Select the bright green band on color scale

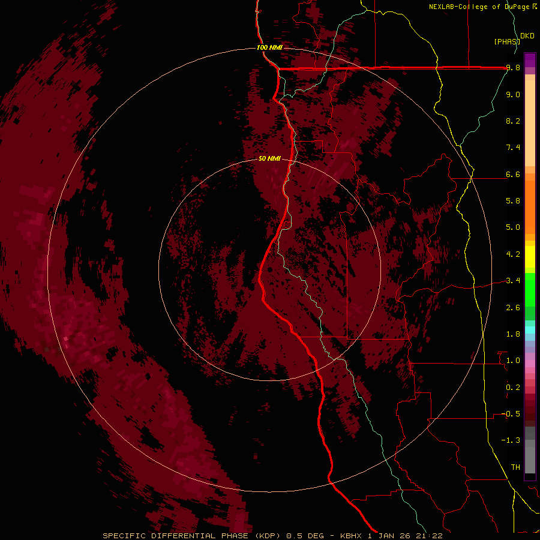(x=530, y=289)
